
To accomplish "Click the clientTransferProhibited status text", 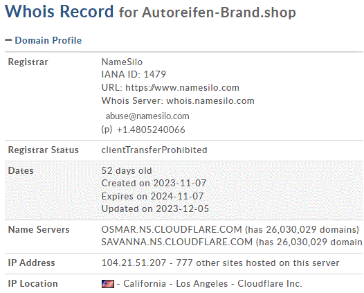I will coord(154,150).
